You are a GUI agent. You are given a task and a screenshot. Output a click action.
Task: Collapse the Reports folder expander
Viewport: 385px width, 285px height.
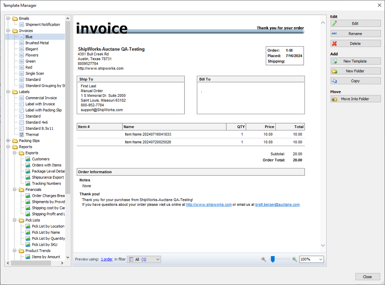point(8,147)
